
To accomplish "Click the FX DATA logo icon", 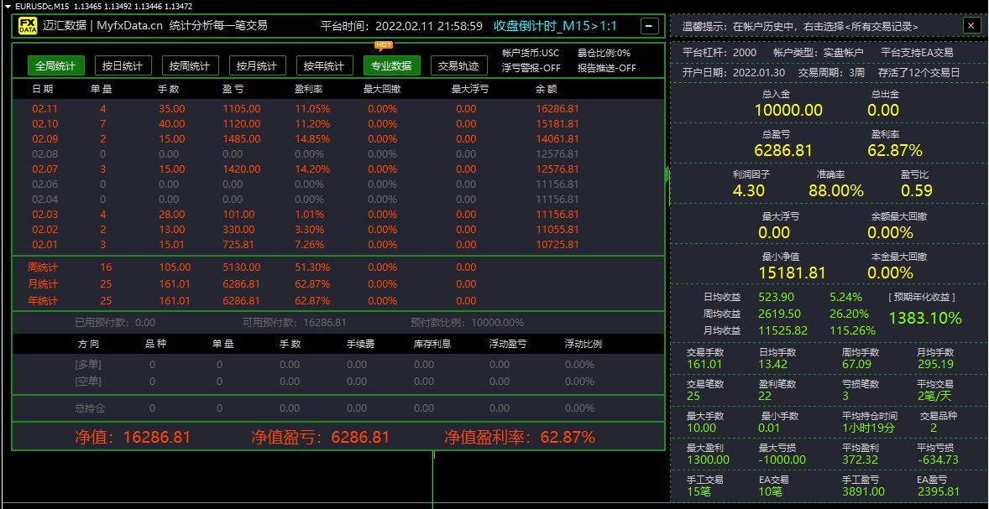I will [x=27, y=26].
